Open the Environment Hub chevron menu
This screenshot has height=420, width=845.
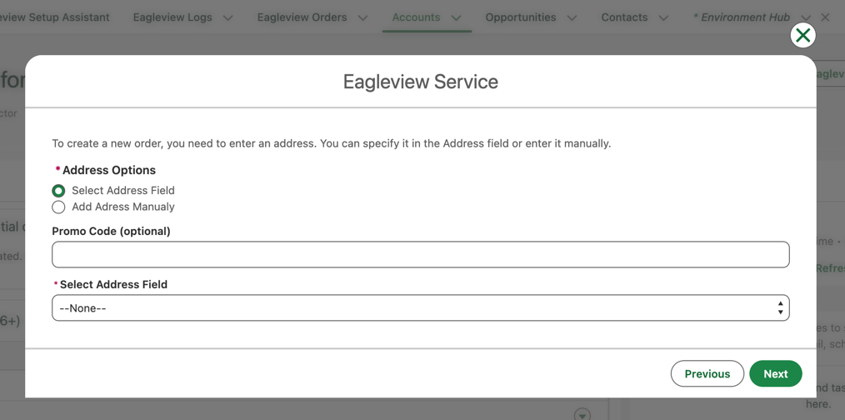[x=805, y=17]
